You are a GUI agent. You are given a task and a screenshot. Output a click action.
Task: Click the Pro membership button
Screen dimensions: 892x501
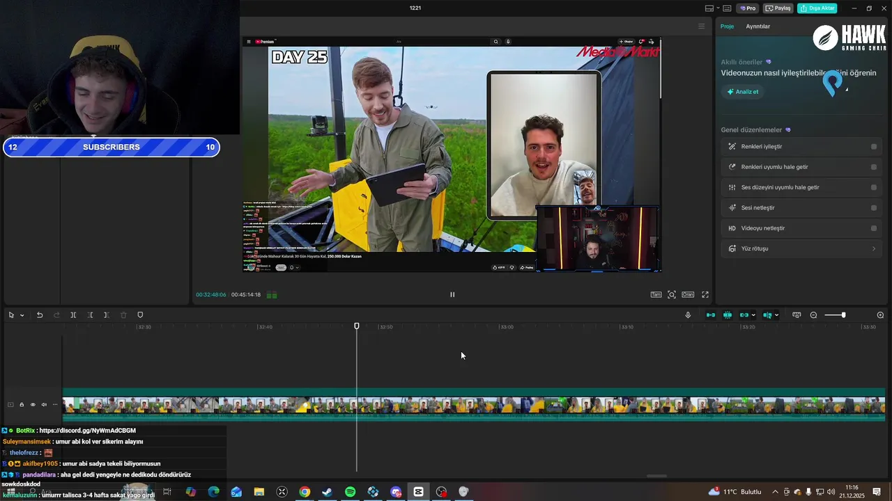748,8
